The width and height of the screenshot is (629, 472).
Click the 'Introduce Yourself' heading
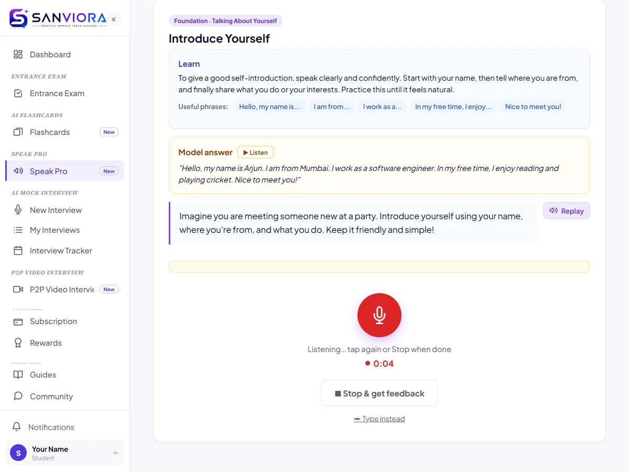click(x=219, y=39)
